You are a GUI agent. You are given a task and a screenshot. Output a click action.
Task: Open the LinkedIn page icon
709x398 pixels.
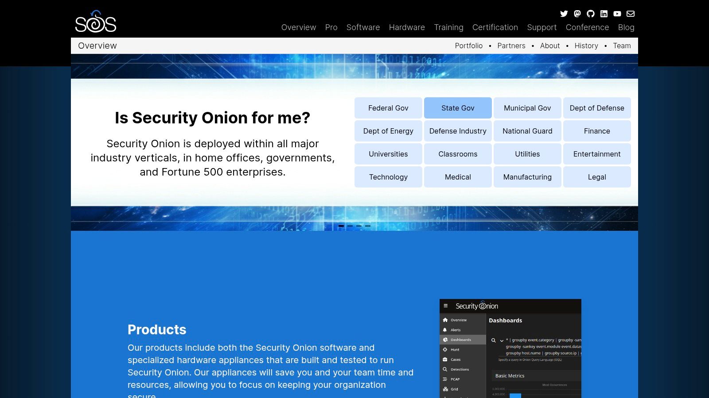pyautogui.click(x=604, y=14)
